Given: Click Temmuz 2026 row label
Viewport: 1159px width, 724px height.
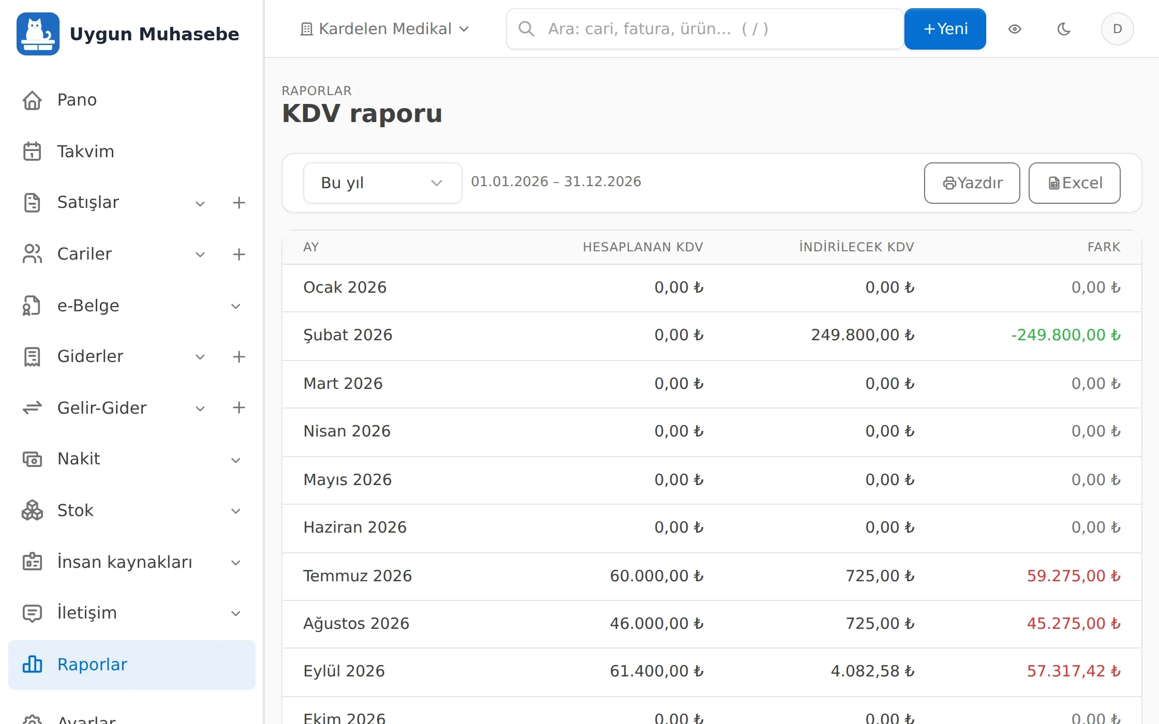Looking at the screenshot, I should (x=358, y=576).
